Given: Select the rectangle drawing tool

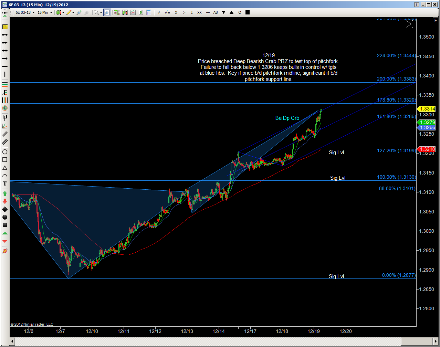Looking at the screenshot, I should (5, 160).
